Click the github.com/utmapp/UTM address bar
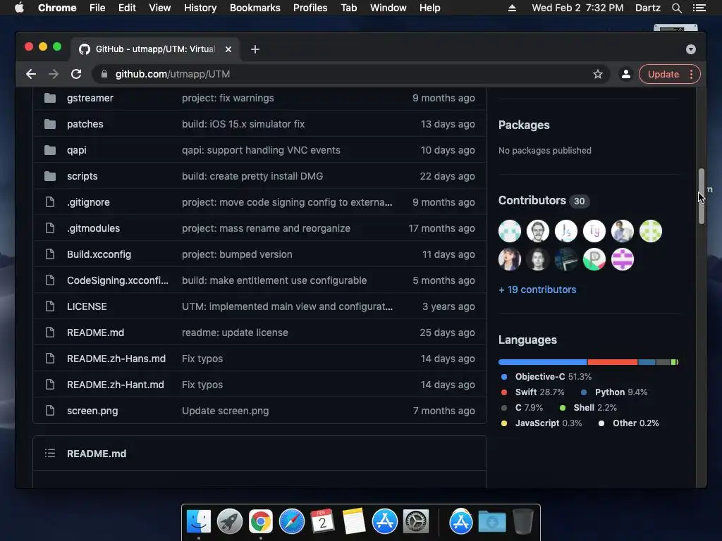Image resolution: width=722 pixels, height=541 pixels. [x=350, y=74]
